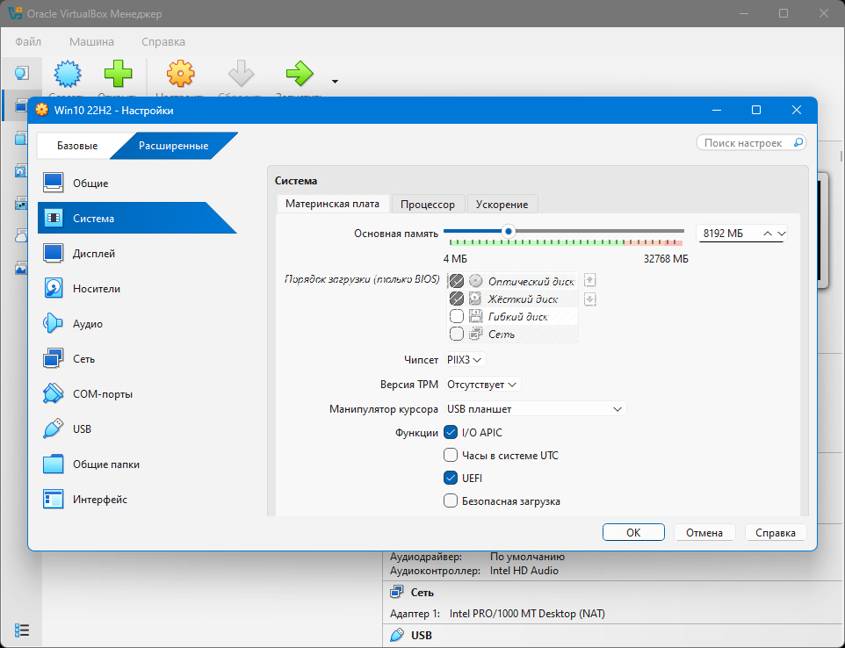845x648 pixels.
Task: Select the Система settings category
Action: (137, 218)
